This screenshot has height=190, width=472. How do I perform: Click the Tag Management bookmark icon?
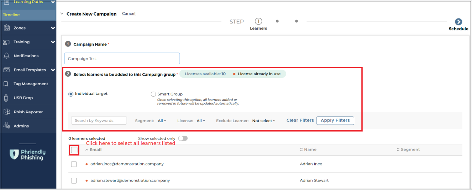point(6,84)
